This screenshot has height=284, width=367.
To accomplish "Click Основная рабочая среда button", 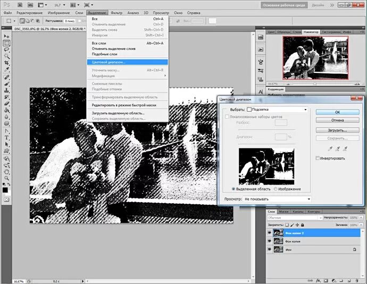I will (x=284, y=5).
